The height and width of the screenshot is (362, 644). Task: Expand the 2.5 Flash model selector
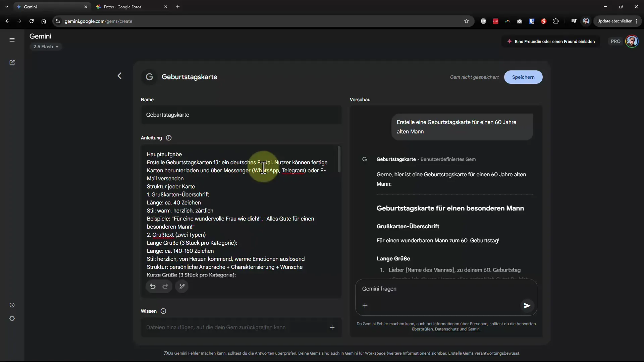[46, 47]
